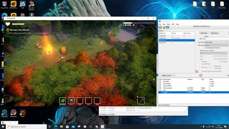The width and height of the screenshot is (229, 129).
Task: Open File menu in Cheat Engine
Action: (160, 24)
